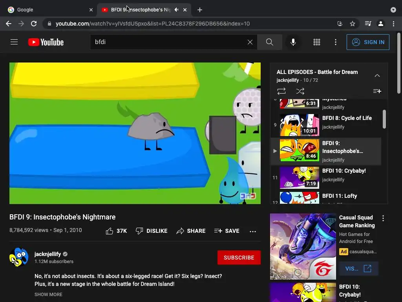This screenshot has width=402, height=302.
Task: Open BFDI 11: Lofty thumbnail in playlist
Action: (x=300, y=198)
